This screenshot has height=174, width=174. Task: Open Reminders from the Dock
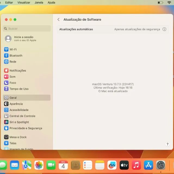(88, 165)
